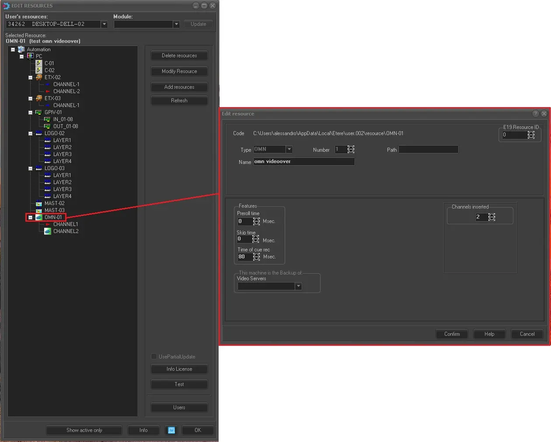Click the LOGO-02 resource icon
Image resolution: width=551 pixels, height=442 pixels.
click(x=39, y=133)
